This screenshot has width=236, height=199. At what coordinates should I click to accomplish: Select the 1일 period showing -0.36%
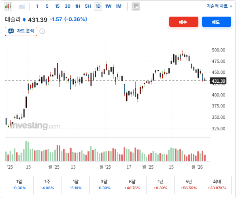coord(19,185)
